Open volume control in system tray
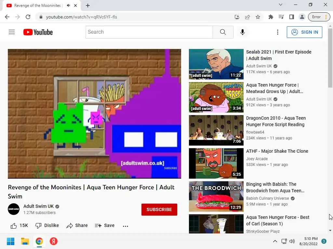 click(x=292, y=241)
